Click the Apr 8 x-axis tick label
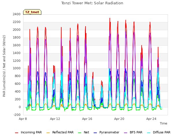Screen dimensions: 185x138 (x=23, y=119)
